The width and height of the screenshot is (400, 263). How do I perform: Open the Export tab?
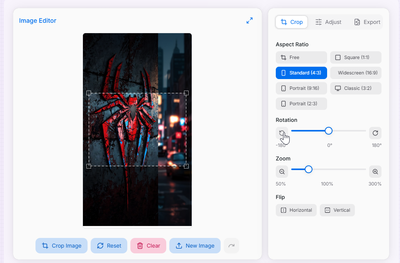pos(367,22)
